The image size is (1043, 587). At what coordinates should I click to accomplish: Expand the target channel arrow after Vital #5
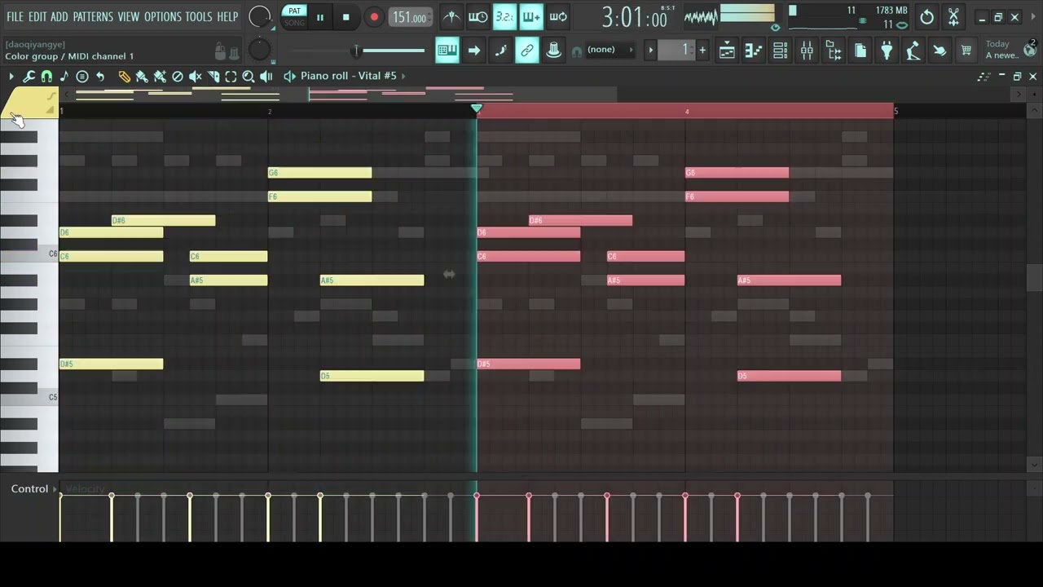(403, 76)
